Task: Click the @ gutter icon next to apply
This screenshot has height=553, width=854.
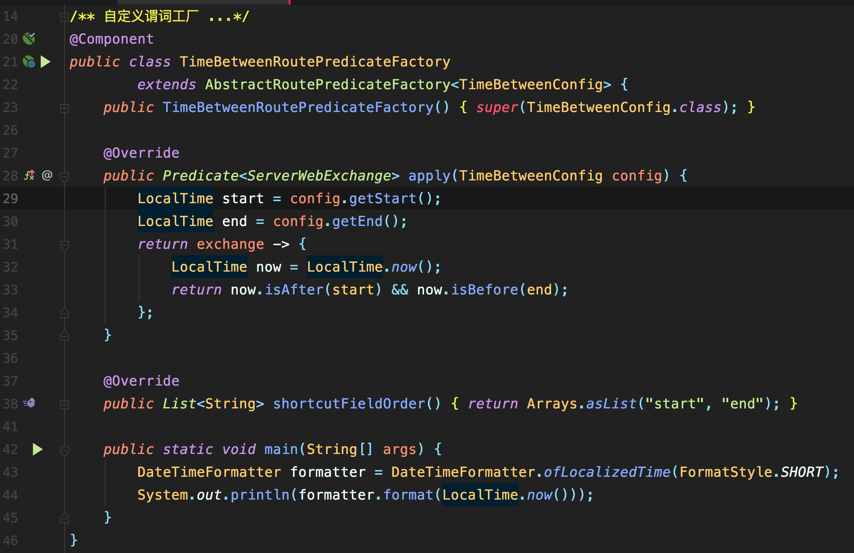Action: (47, 176)
